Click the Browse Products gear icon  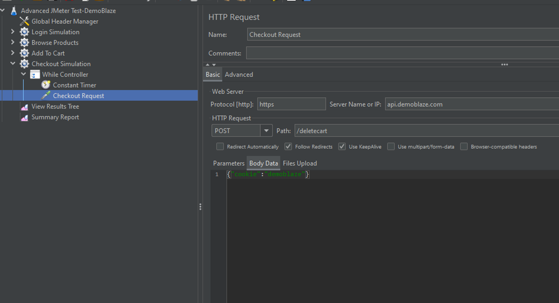coord(24,43)
